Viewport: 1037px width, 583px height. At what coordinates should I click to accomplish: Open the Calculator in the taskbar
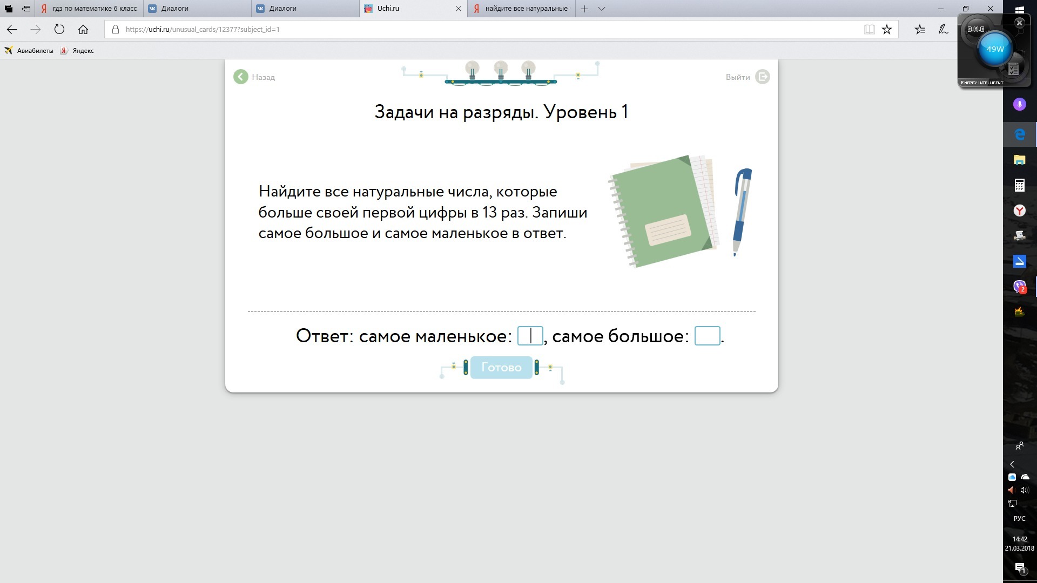1019,185
